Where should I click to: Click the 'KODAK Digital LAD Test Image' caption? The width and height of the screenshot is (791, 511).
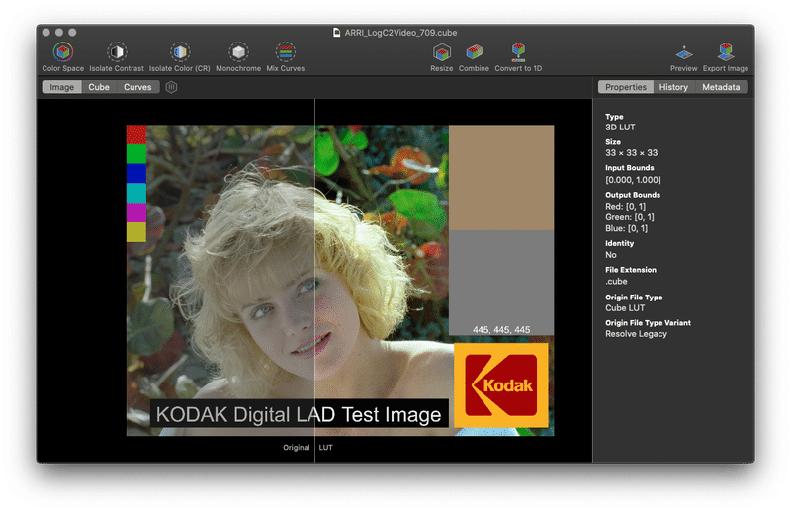[299, 415]
